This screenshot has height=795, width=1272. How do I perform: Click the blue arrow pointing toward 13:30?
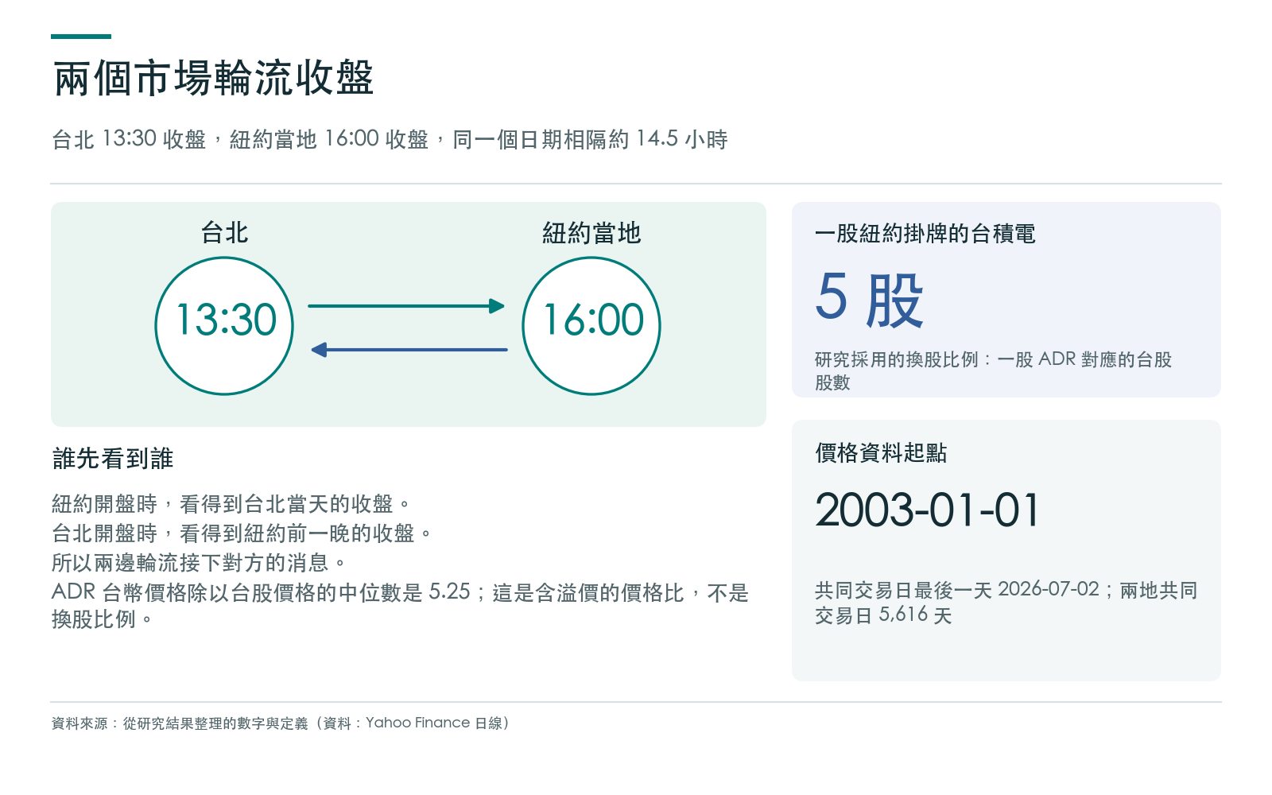[409, 349]
